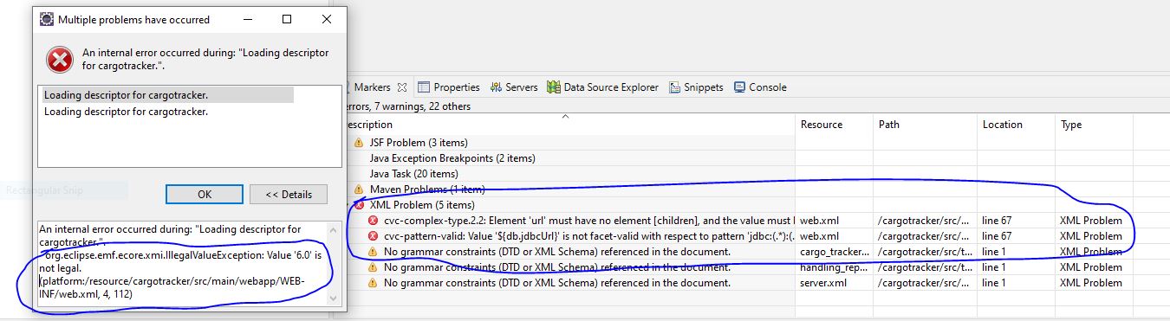Click the Eclipse icon in dialog title bar
The height and width of the screenshot is (321, 1170).
click(47, 19)
